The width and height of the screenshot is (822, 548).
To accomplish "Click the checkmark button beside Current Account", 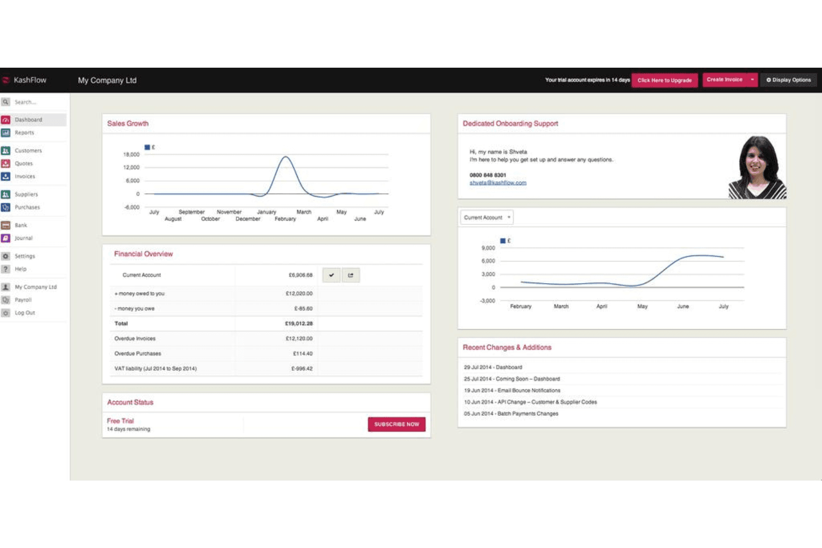I will click(332, 275).
